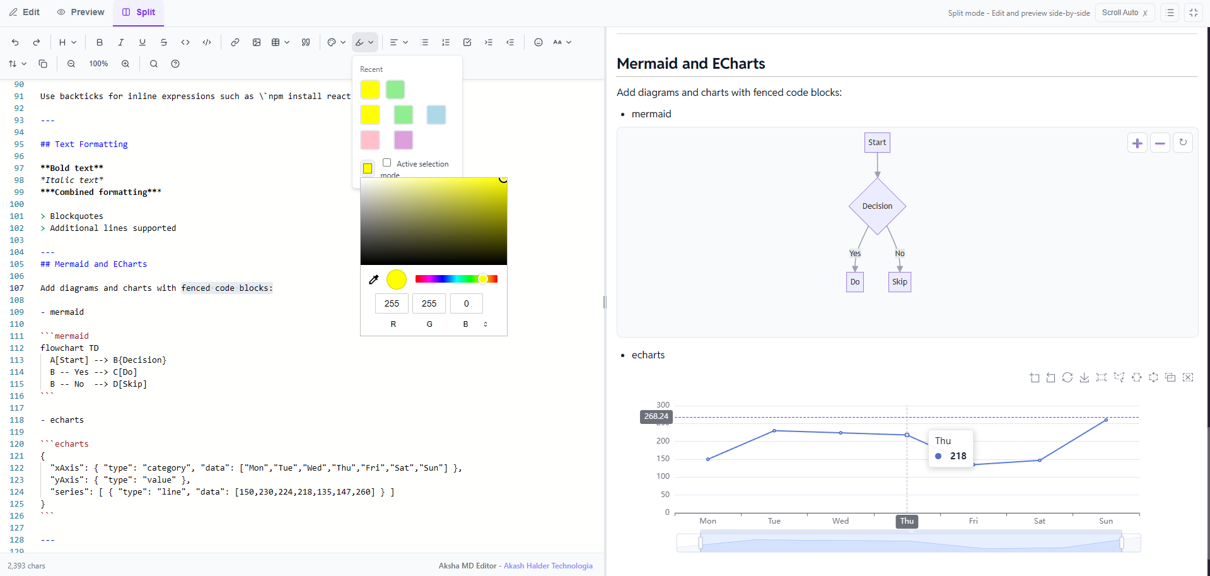This screenshot has height=576, width=1210.
Task: Insert a task list checkbox item
Action: click(467, 42)
